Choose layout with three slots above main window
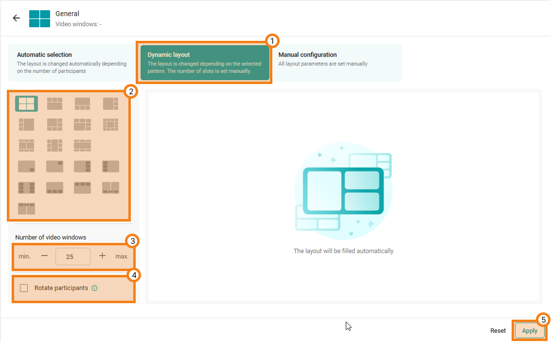The width and height of the screenshot is (551, 342). 54,103
